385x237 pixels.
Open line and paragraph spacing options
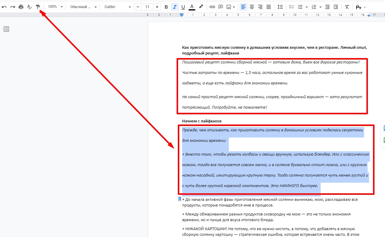click(280, 7)
